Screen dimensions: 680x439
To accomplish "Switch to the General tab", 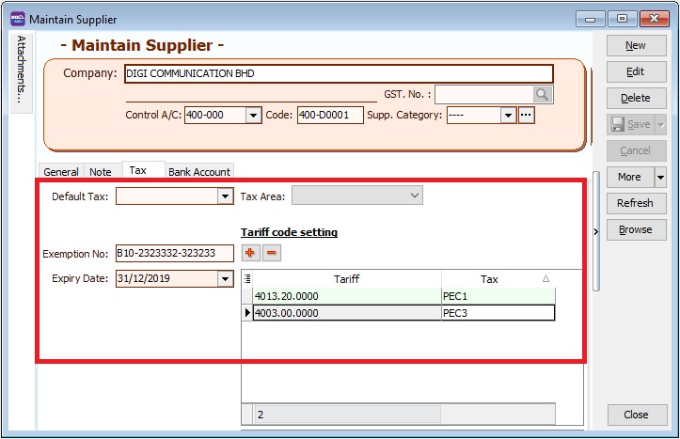I will coord(61,172).
